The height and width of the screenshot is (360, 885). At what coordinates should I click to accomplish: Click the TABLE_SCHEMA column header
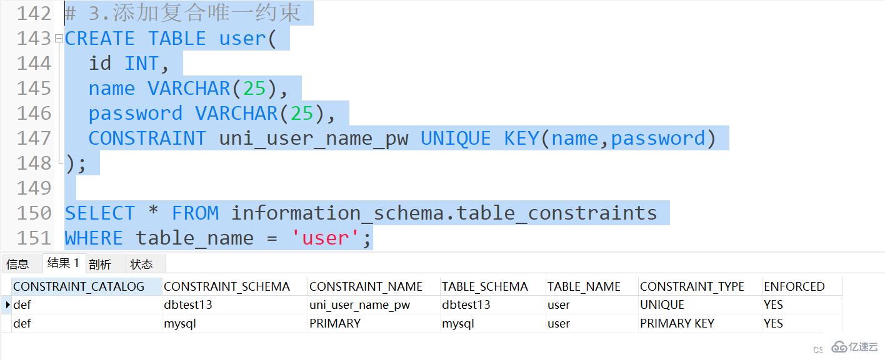[x=486, y=286]
